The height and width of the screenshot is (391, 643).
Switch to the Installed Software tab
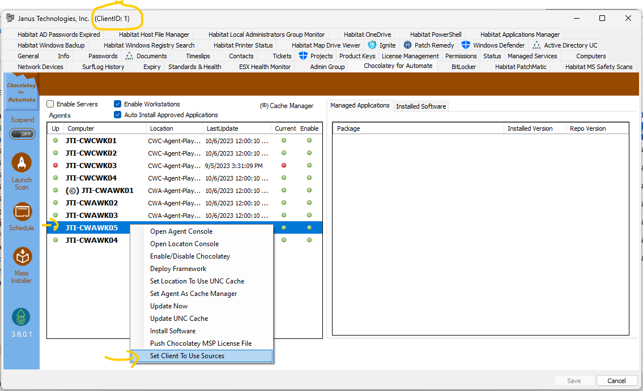(x=421, y=106)
